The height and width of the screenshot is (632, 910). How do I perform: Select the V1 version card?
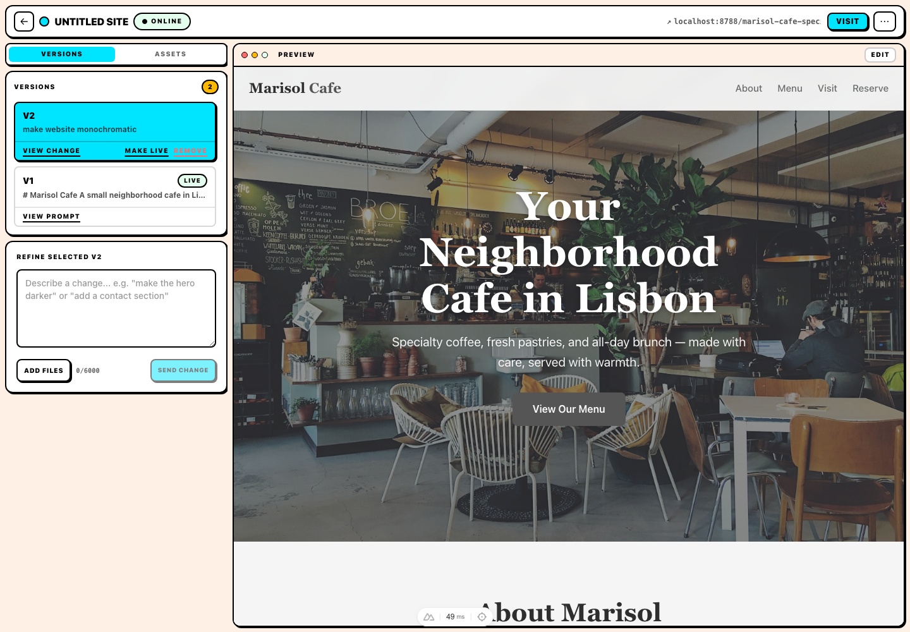(115, 197)
